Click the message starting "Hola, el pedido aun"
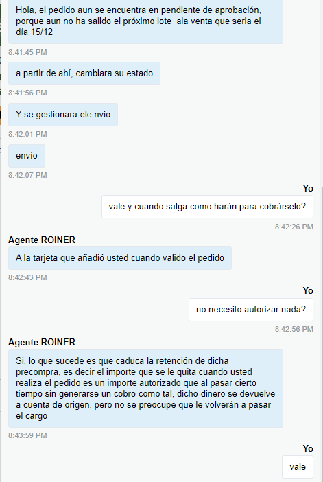The image size is (323, 482). coord(145,21)
